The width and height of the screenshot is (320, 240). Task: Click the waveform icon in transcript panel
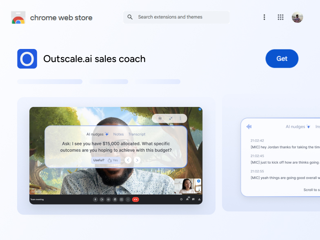coord(249,127)
